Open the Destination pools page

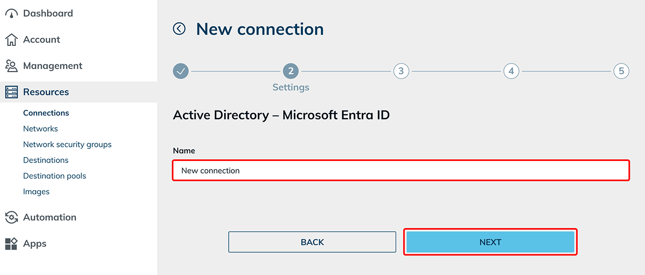(x=54, y=176)
